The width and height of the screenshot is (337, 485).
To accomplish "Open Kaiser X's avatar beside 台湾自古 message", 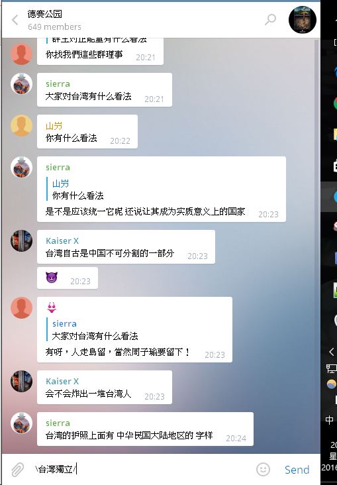I will click(22, 241).
